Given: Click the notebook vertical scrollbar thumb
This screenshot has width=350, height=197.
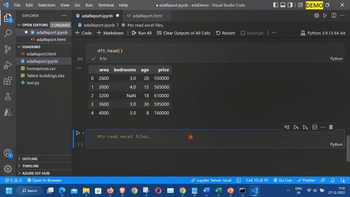Looking at the screenshot, I should tap(348, 148).
